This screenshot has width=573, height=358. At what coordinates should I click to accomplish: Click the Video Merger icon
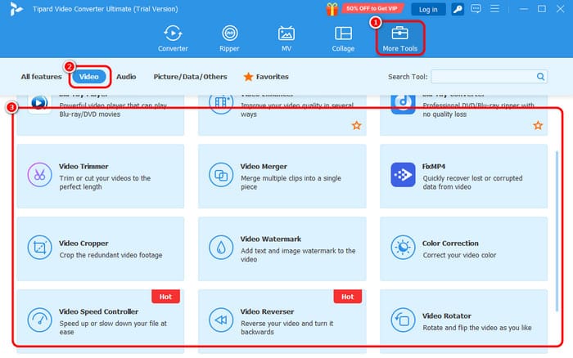[x=221, y=175]
